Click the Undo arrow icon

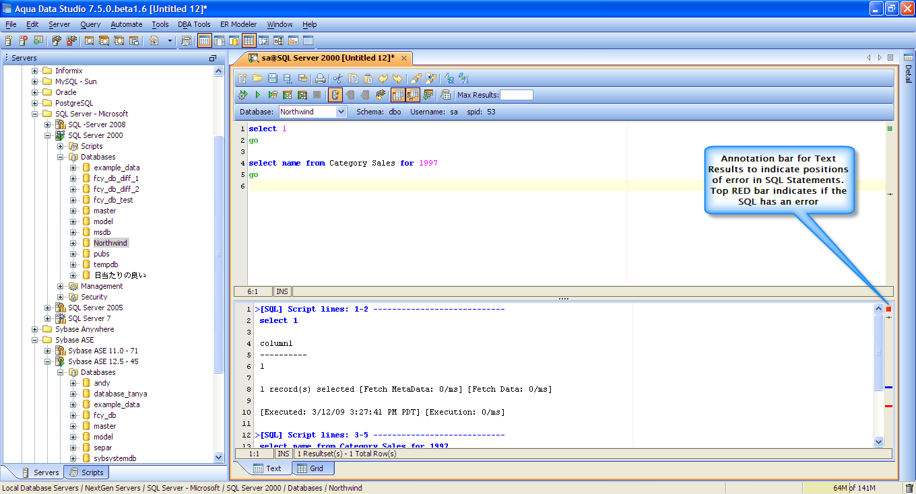click(383, 78)
